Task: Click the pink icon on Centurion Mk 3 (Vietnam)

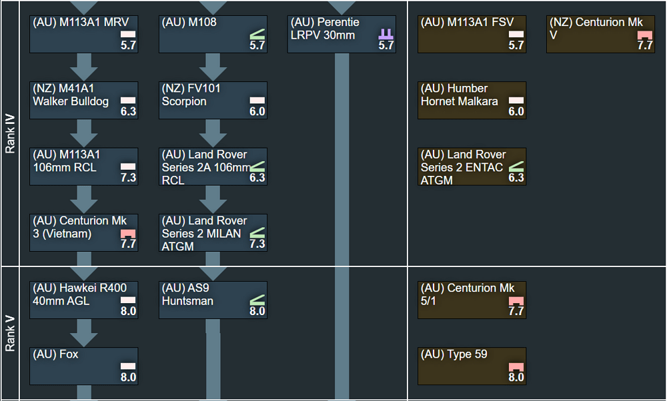Action: (x=127, y=233)
